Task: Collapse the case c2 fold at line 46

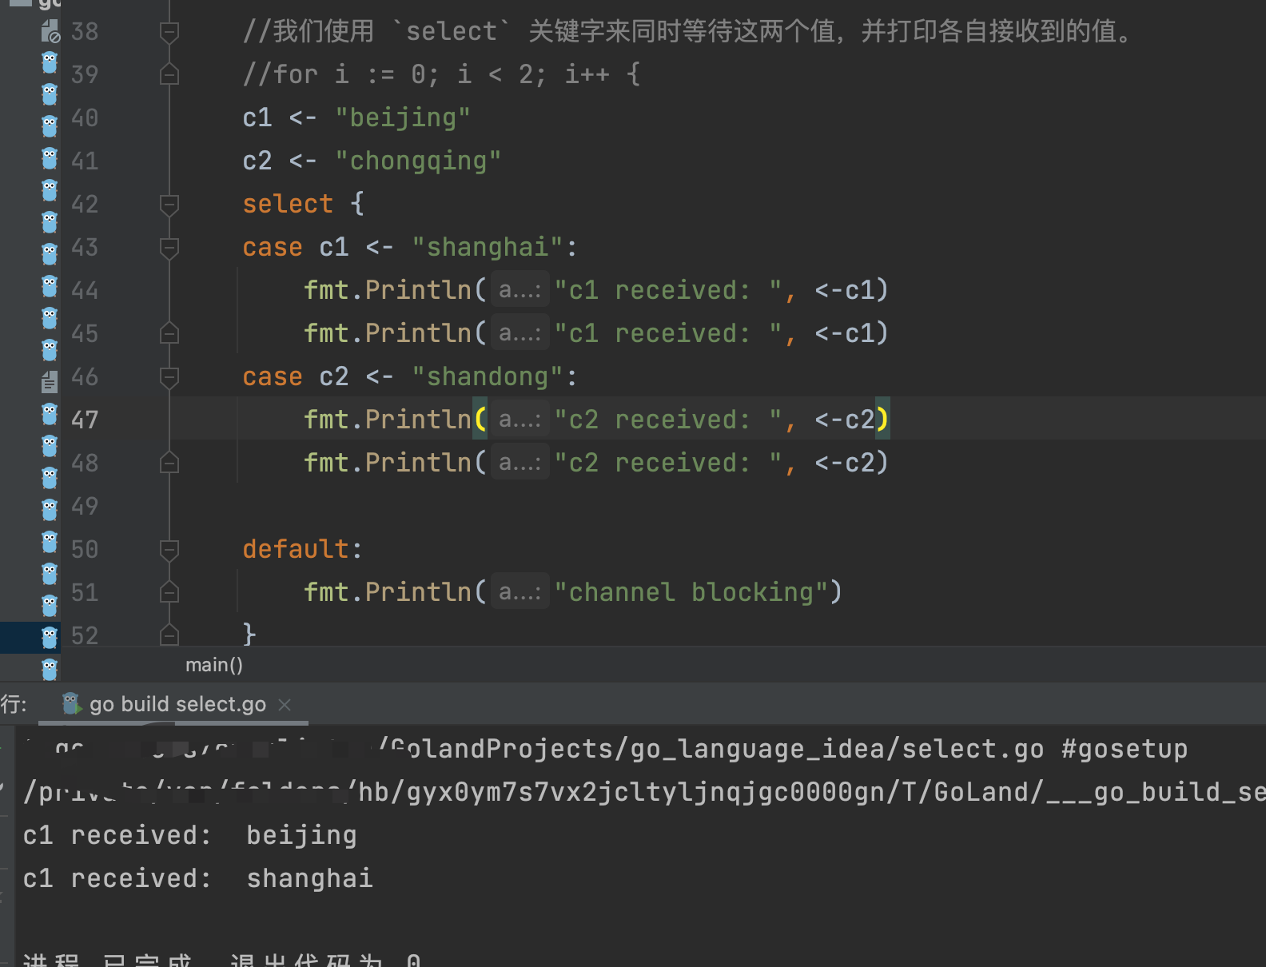Action: click(169, 376)
